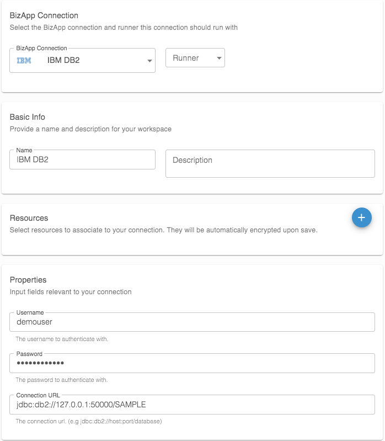Click the password helper text
385x441 pixels.
pos(61,380)
